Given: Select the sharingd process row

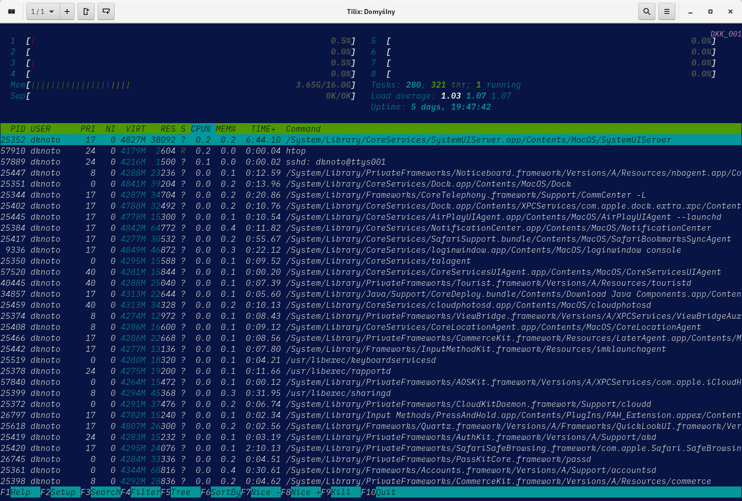Looking at the screenshot, I should 371,393.
